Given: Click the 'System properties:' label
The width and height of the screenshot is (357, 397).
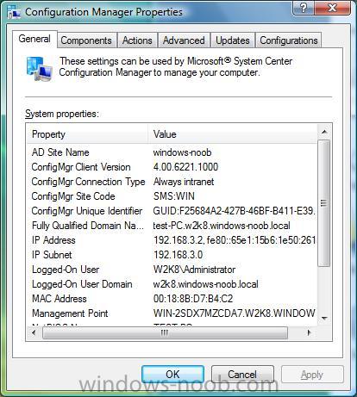Looking at the screenshot, I should (62, 114).
